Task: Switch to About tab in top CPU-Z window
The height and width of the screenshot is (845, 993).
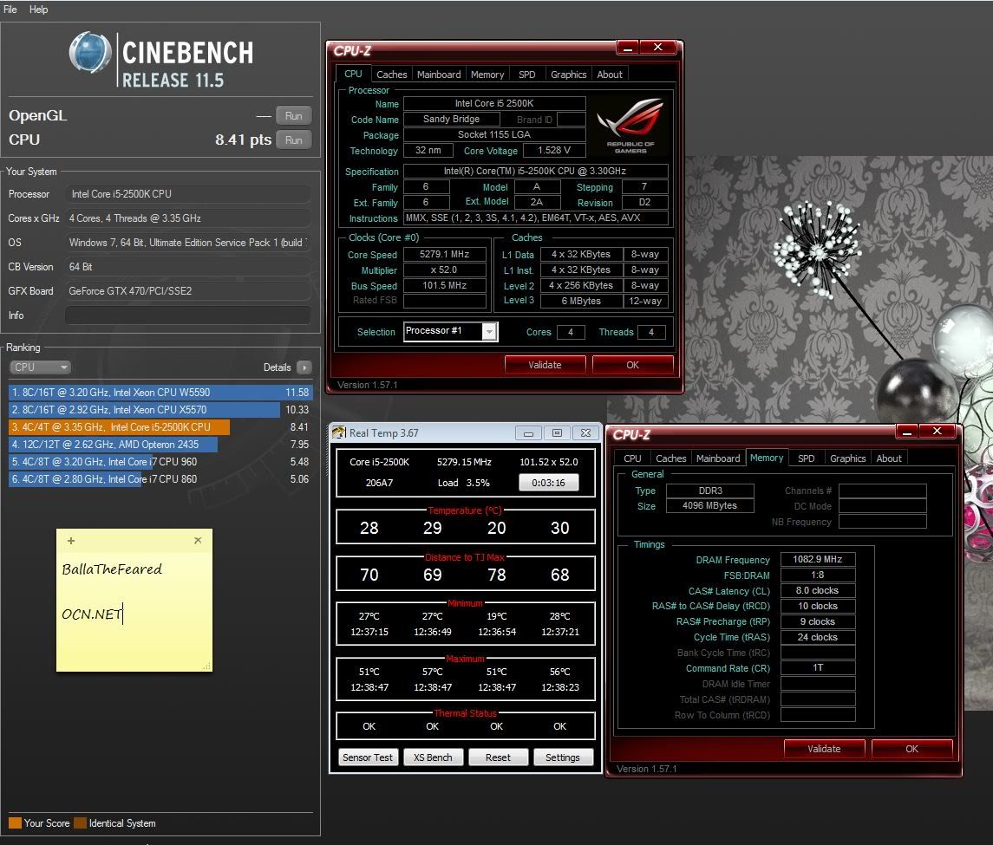Action: (x=609, y=75)
